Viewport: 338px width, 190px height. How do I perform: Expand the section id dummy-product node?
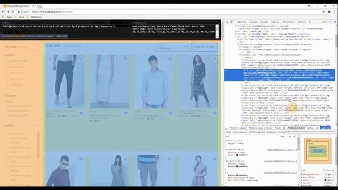[x=240, y=49]
